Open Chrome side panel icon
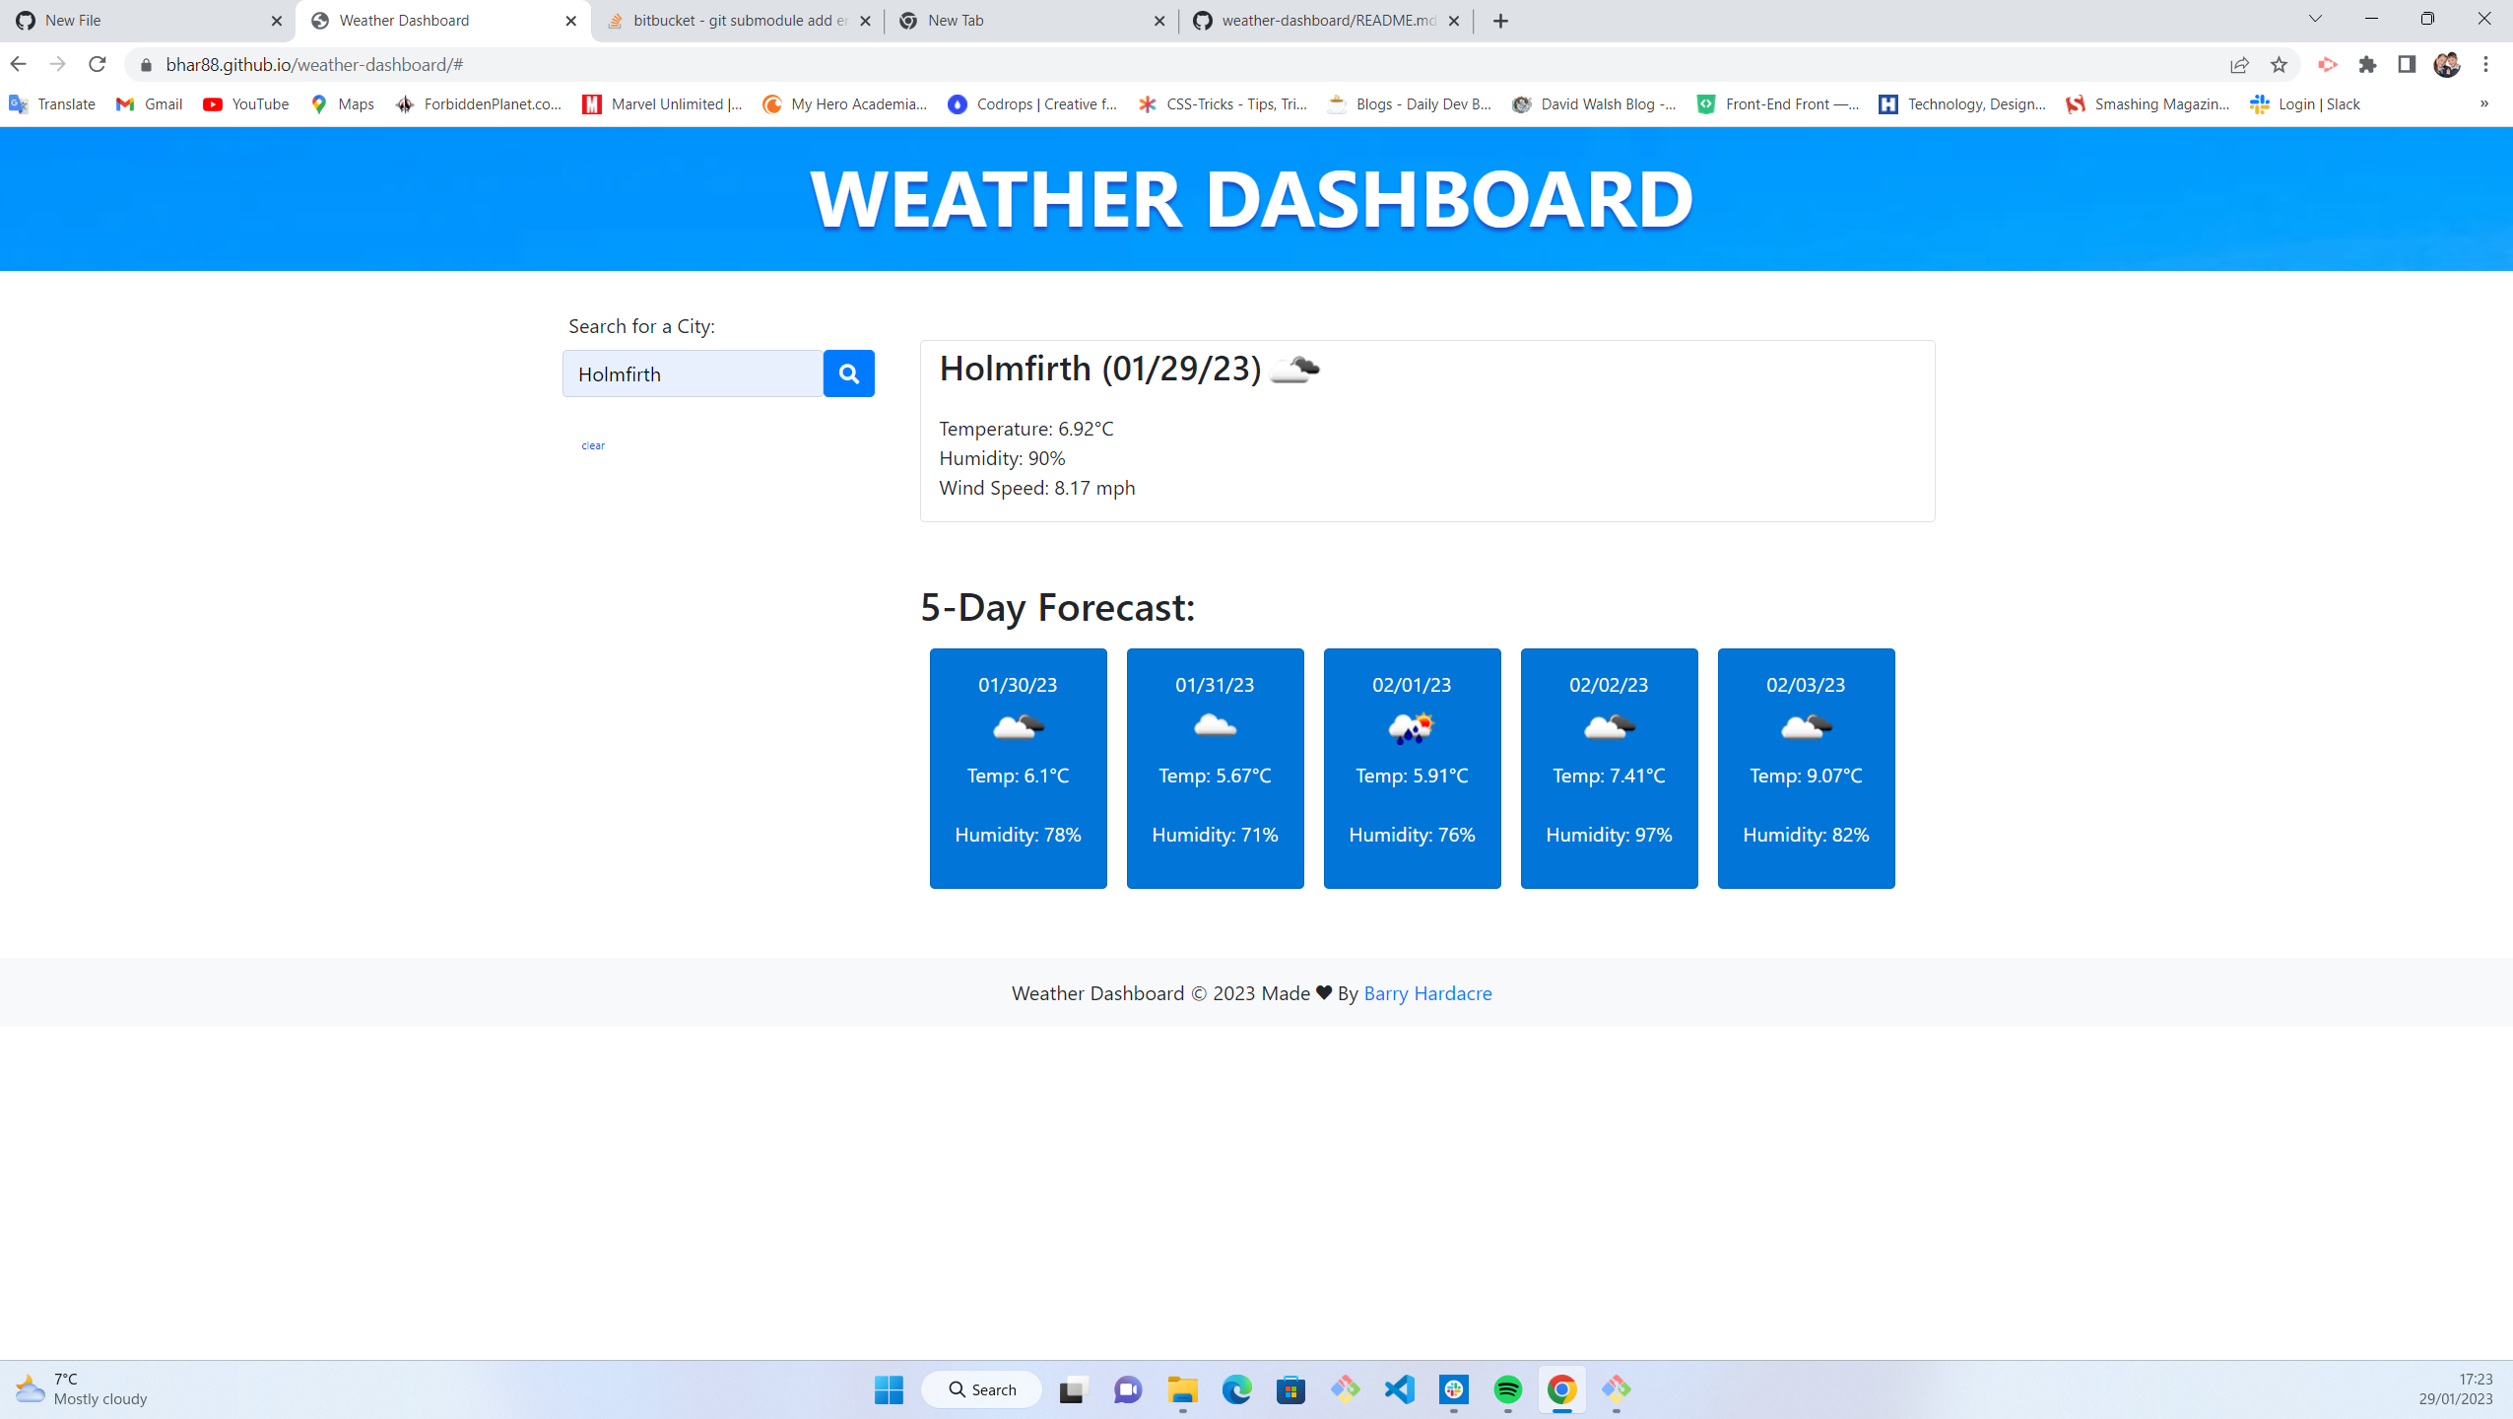Viewport: 2513px width, 1419px height. click(2407, 64)
